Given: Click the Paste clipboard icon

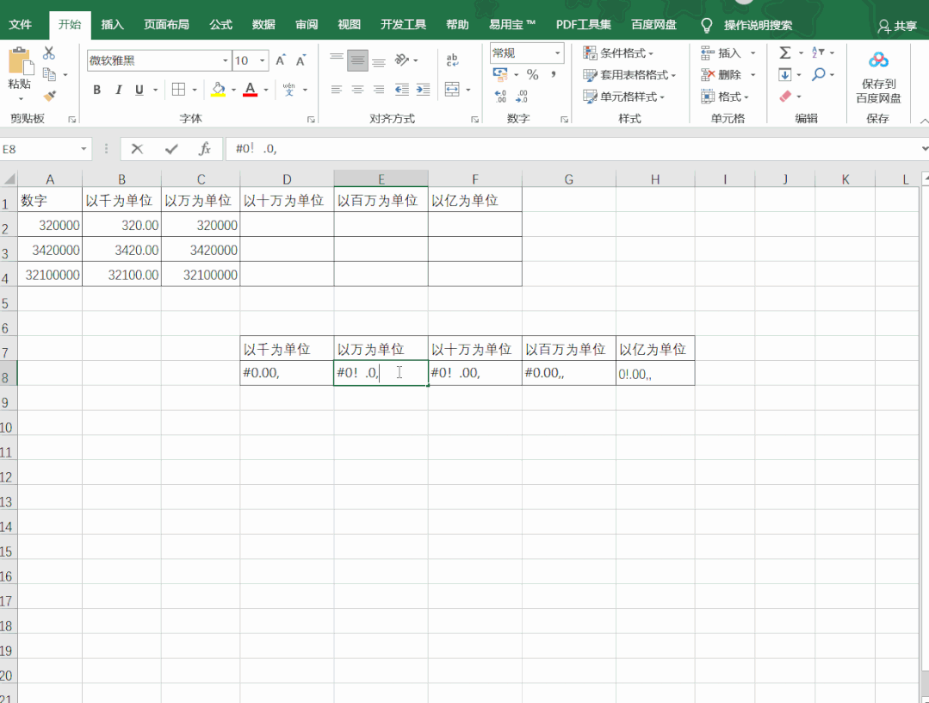Looking at the screenshot, I should [20, 62].
